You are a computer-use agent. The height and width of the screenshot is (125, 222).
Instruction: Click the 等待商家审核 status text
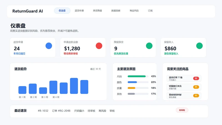(71, 54)
